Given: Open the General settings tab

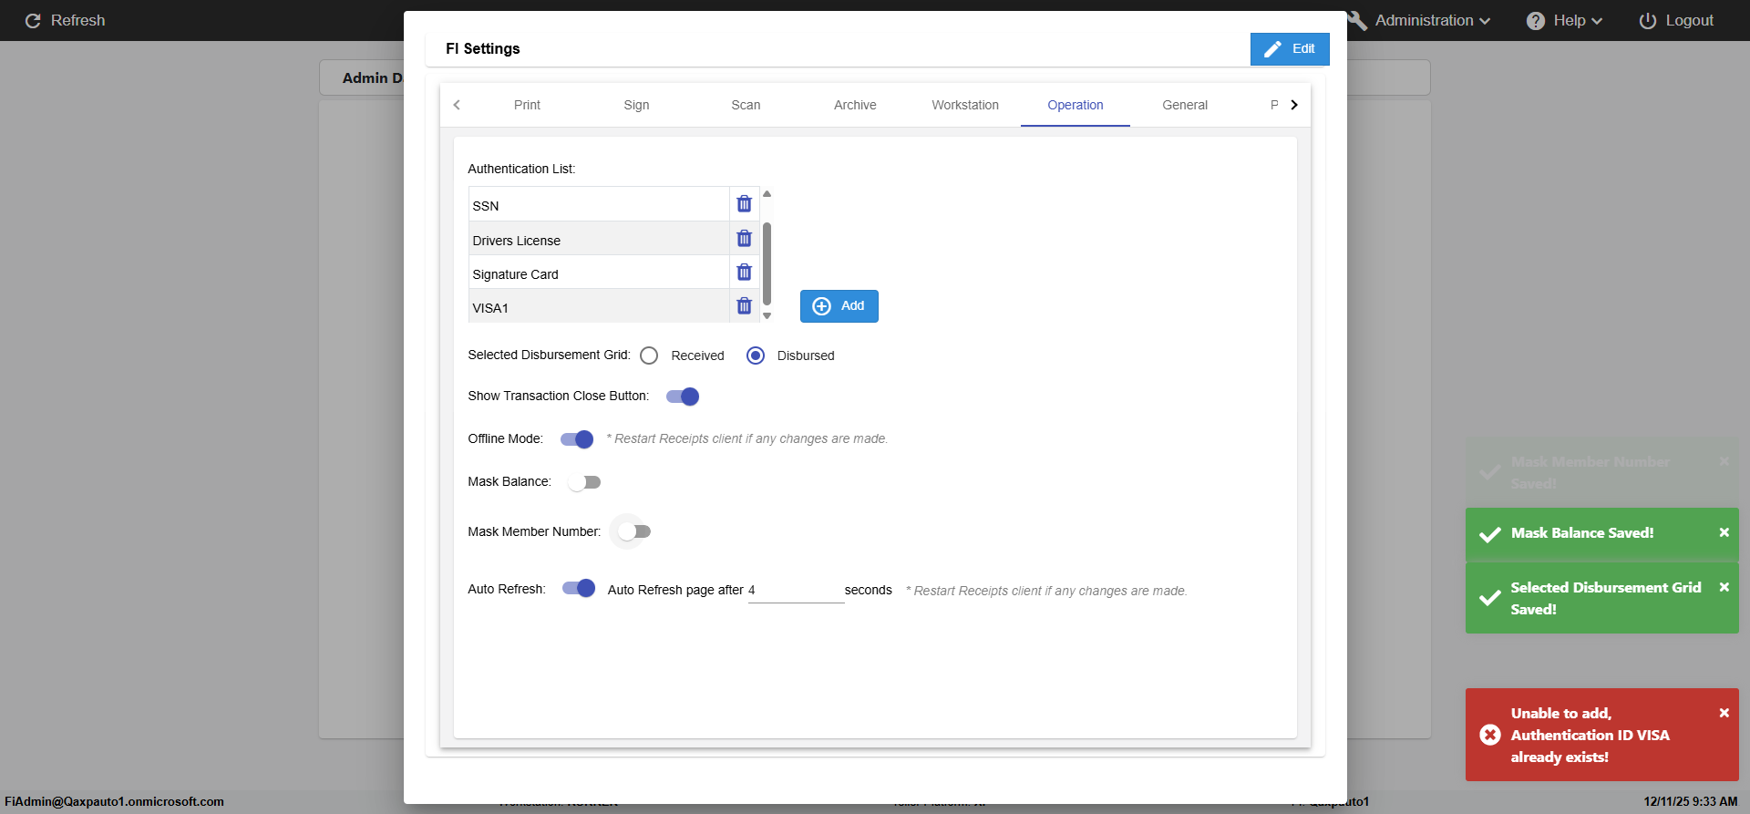Looking at the screenshot, I should click(x=1184, y=105).
